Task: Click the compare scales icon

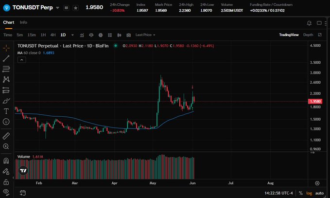Action: tap(91, 35)
